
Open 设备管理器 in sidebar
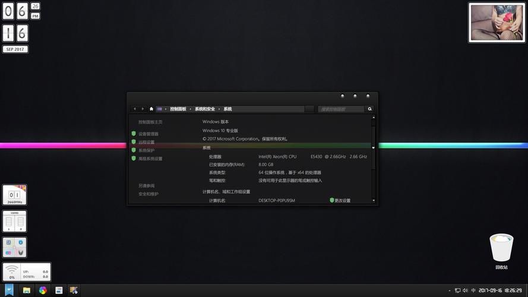[x=148, y=134]
